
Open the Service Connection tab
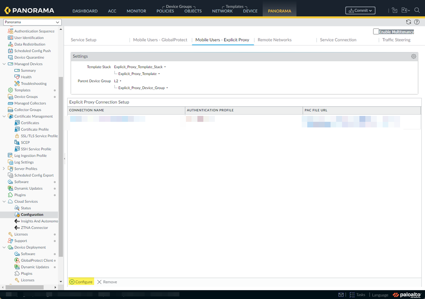coord(338,40)
